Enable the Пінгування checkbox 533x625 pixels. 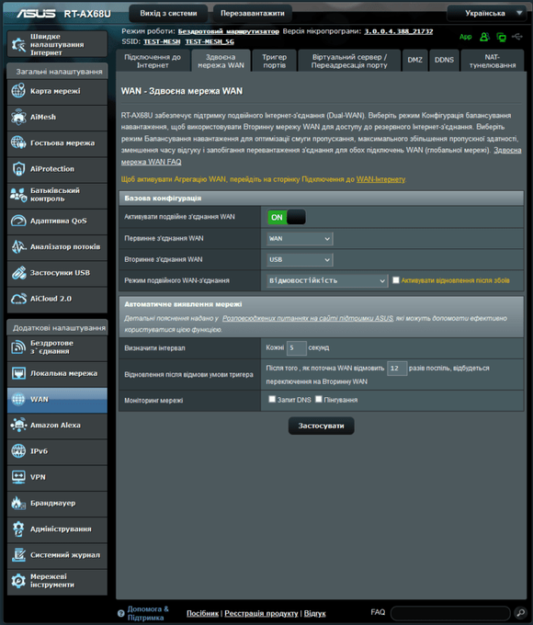tap(319, 399)
